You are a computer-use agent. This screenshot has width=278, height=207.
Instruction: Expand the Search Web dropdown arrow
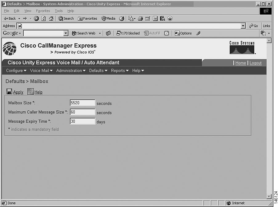100,33
